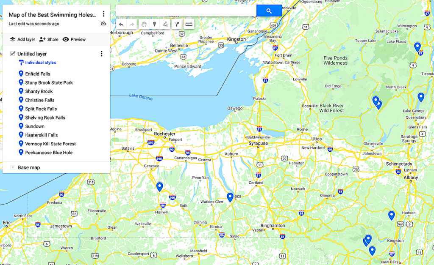Click the Add layer stack icon
The width and height of the screenshot is (434, 265).
pyautogui.click(x=12, y=39)
